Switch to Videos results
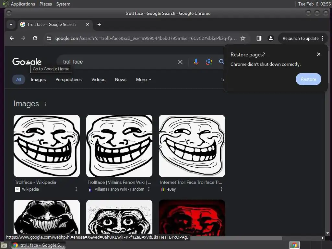This screenshot has width=332, height=249. click(98, 80)
